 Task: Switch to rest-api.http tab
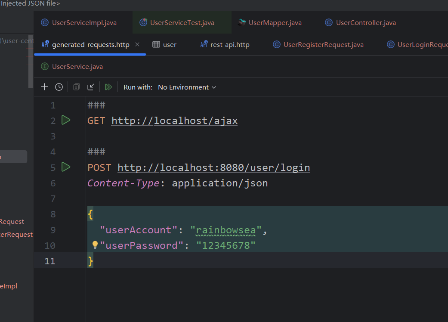[x=229, y=44]
